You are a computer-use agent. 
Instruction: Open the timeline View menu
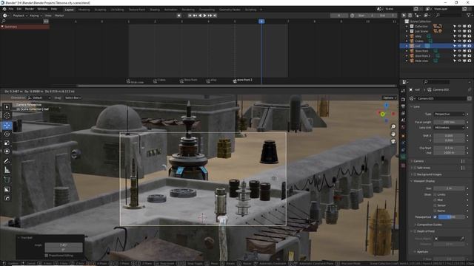[48, 16]
